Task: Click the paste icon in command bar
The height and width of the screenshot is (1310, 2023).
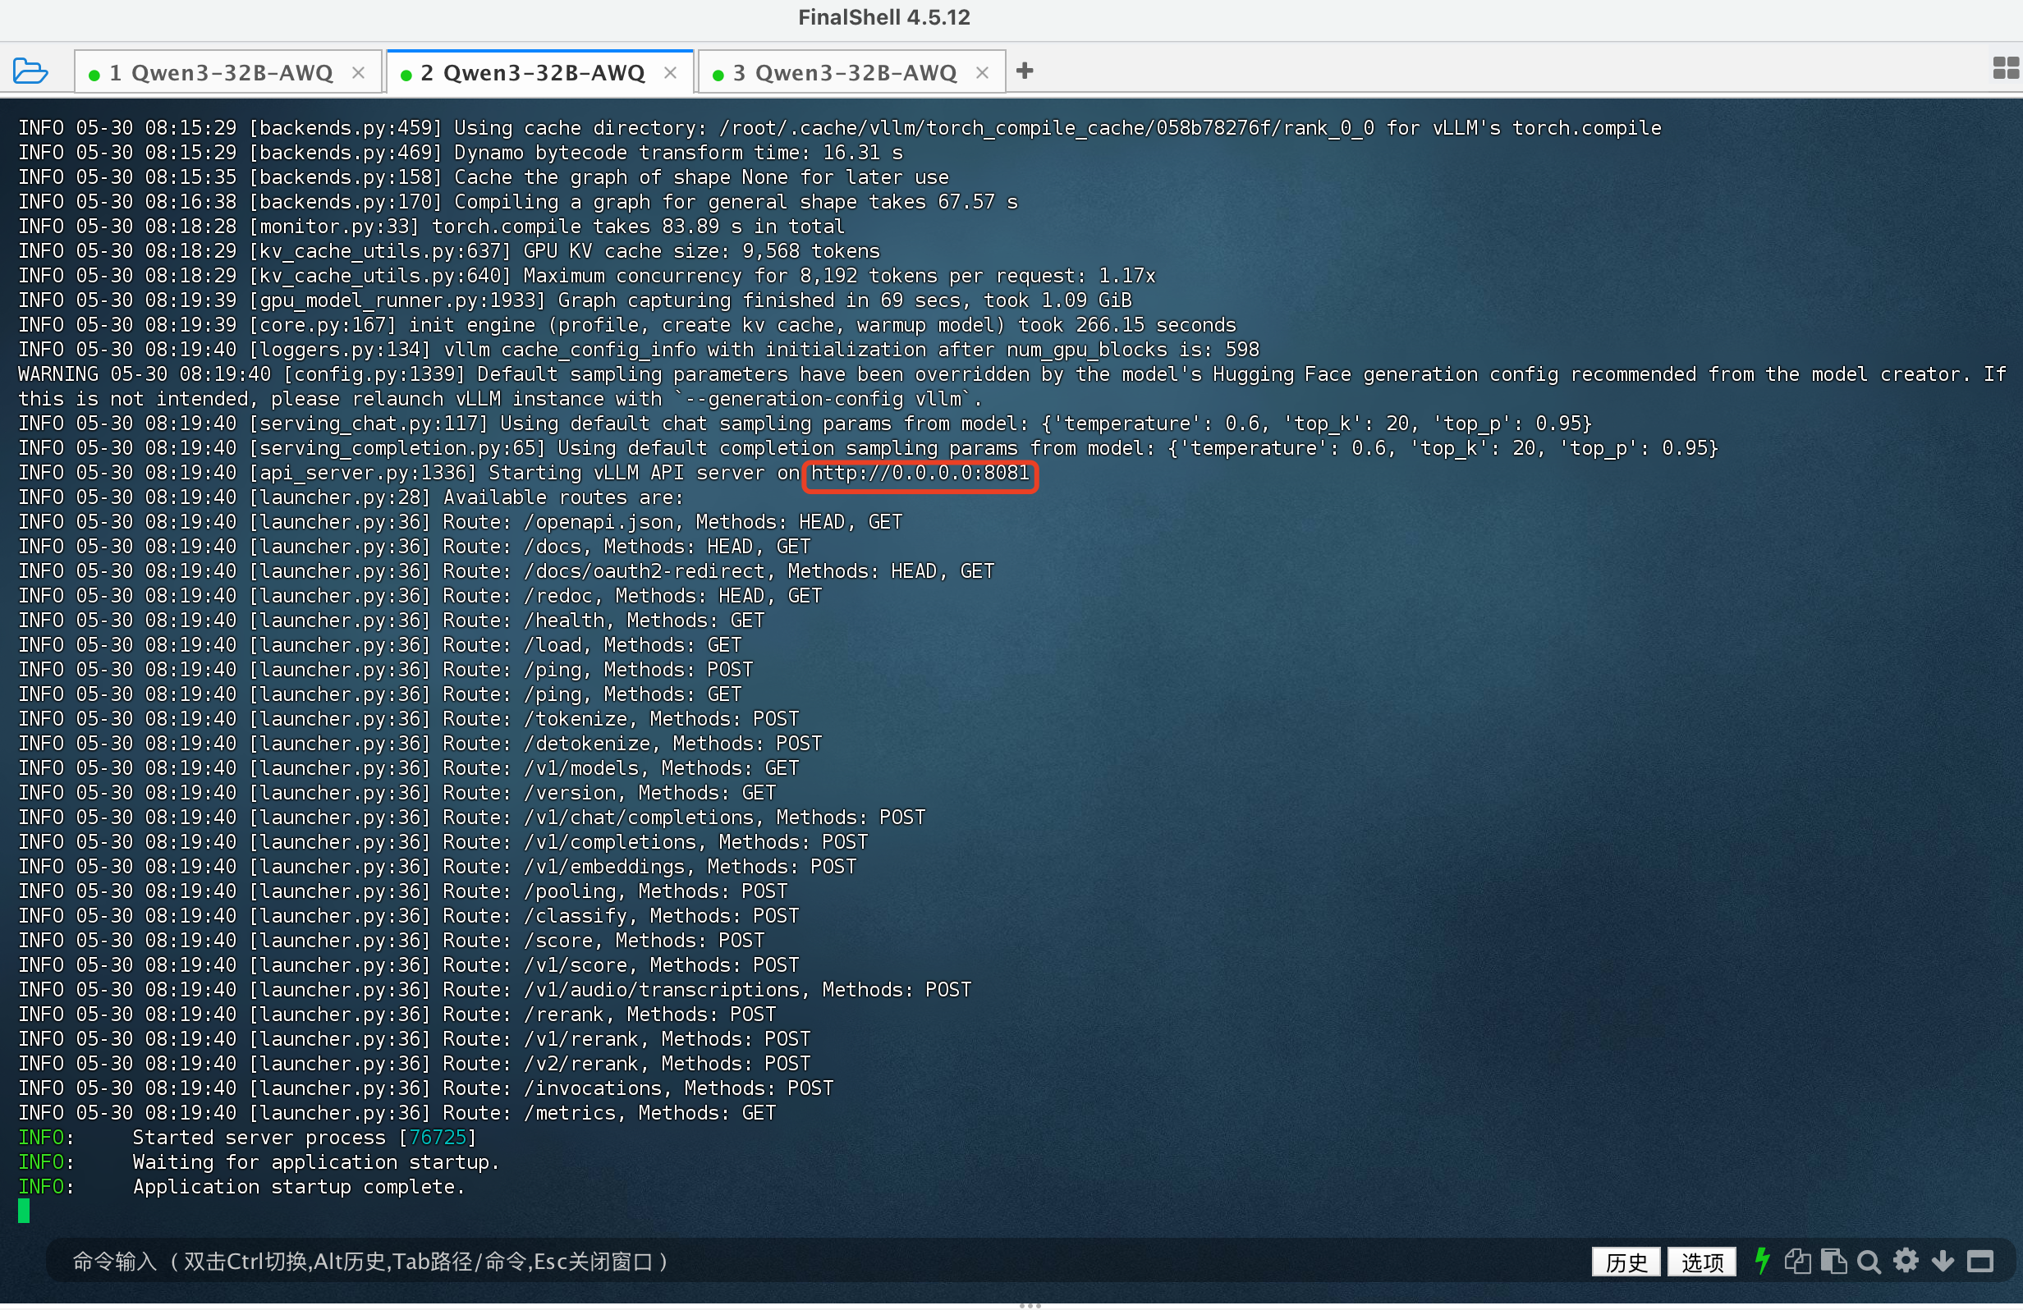Action: coord(1833,1261)
